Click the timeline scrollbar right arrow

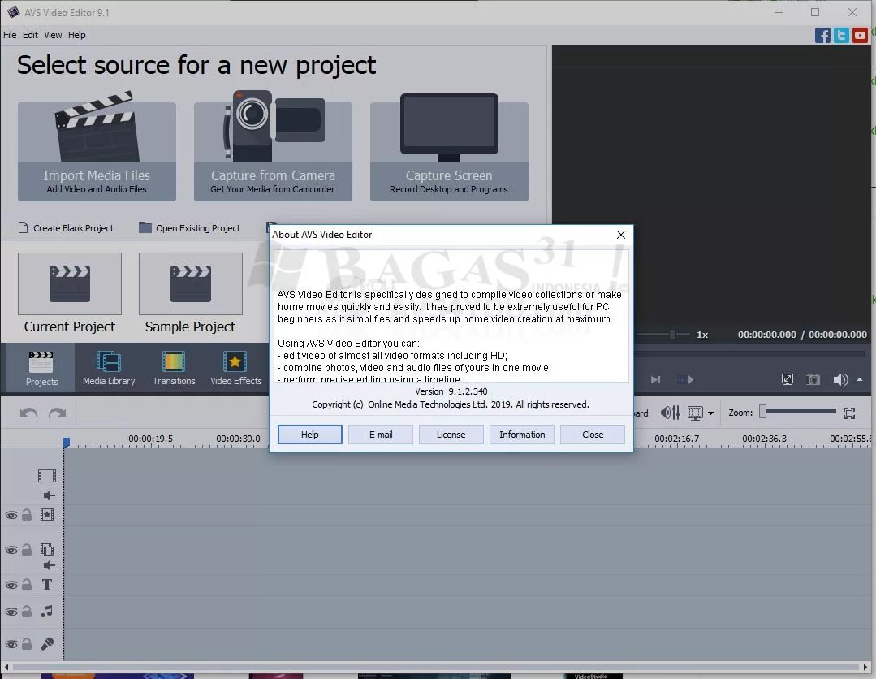[865, 668]
